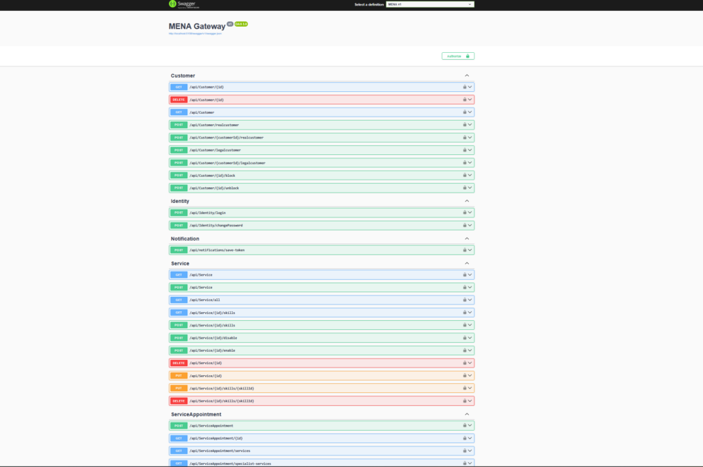Click lock icon on GET /api/Service/{id}/skills row
Viewport: 703px width, 467px height.
pos(465,313)
